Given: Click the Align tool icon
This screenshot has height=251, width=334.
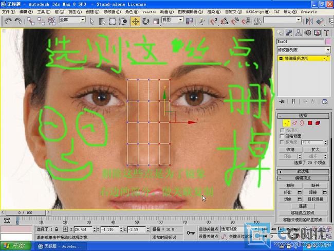Looking at the screenshot, I should point(320,21).
